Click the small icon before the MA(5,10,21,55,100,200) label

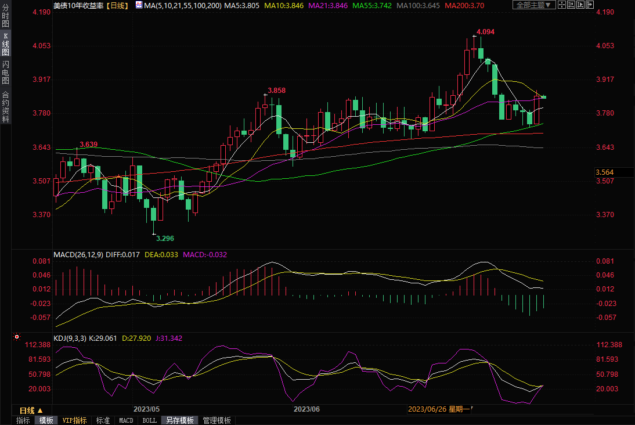[138, 5]
